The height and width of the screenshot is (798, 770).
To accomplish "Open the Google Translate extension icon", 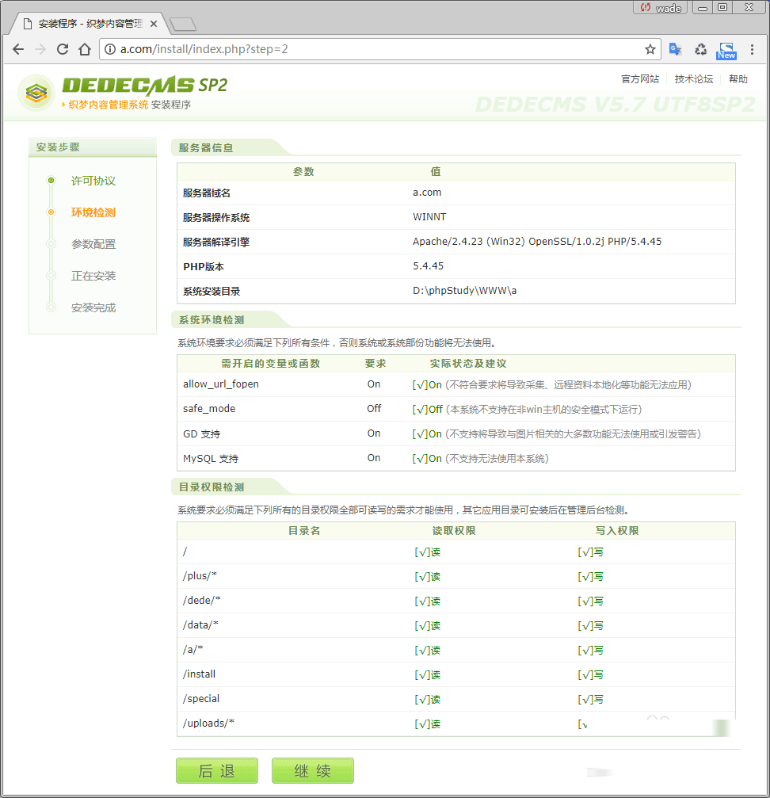I will coord(675,49).
